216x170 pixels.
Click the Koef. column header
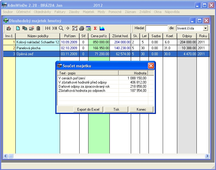(170, 36)
